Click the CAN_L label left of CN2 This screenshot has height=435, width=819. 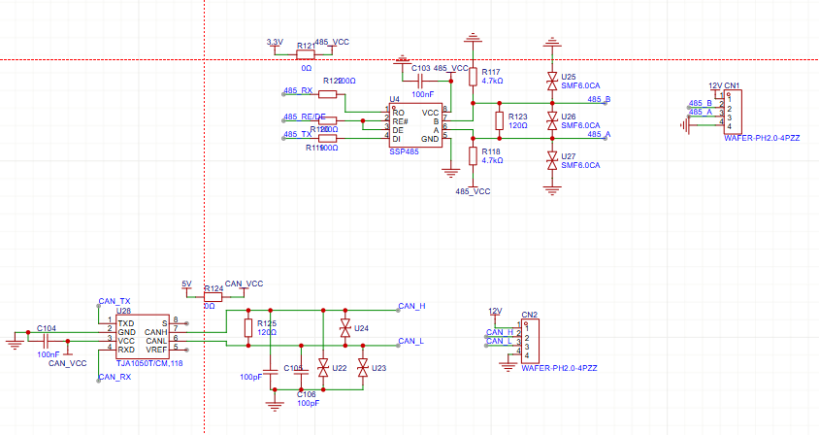coord(499,341)
